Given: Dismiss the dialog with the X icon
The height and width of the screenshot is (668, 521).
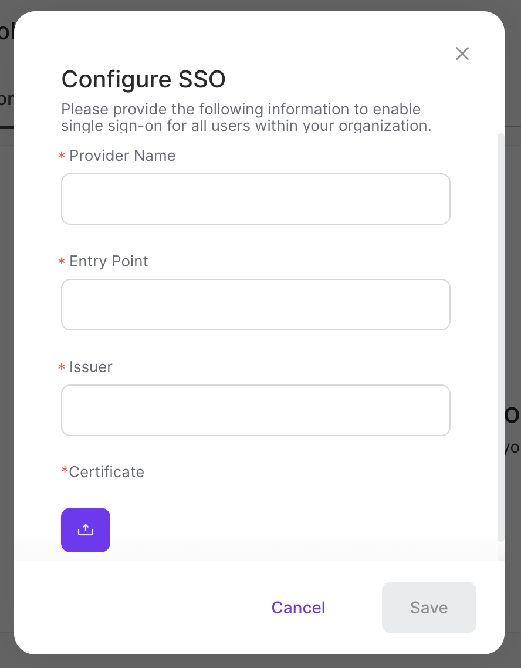Looking at the screenshot, I should pos(462,53).
